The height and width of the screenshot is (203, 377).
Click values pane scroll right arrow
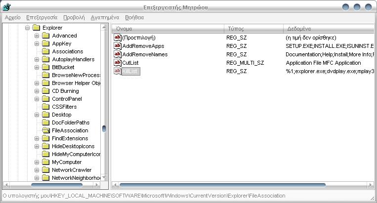(370, 185)
